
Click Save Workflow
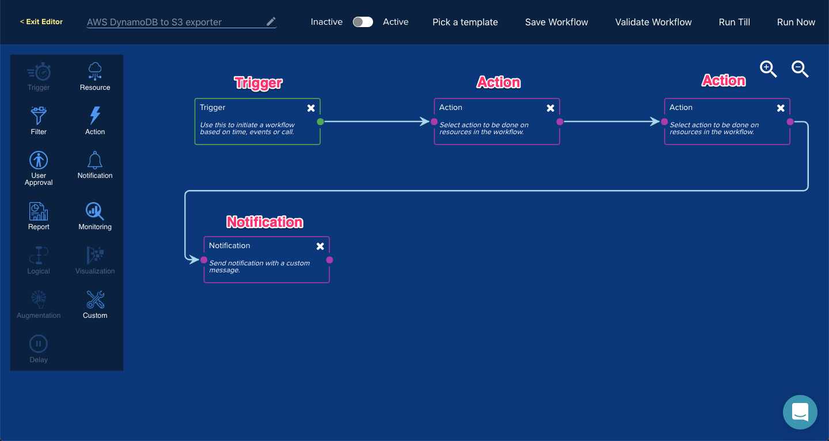(557, 22)
